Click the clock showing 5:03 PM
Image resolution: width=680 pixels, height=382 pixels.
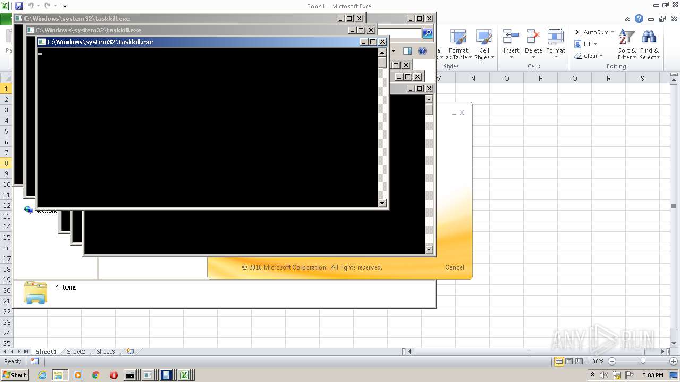653,375
